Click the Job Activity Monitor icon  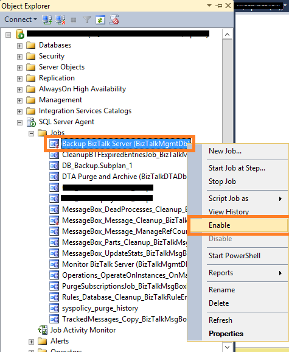43,330
